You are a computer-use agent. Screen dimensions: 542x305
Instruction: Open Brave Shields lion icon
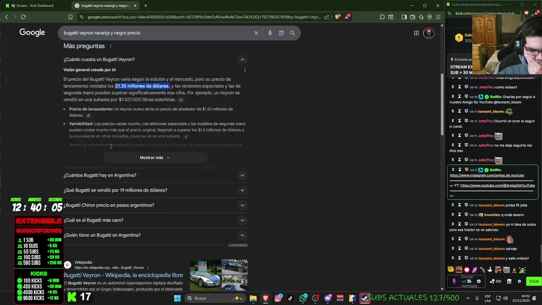pyautogui.click(x=337, y=17)
